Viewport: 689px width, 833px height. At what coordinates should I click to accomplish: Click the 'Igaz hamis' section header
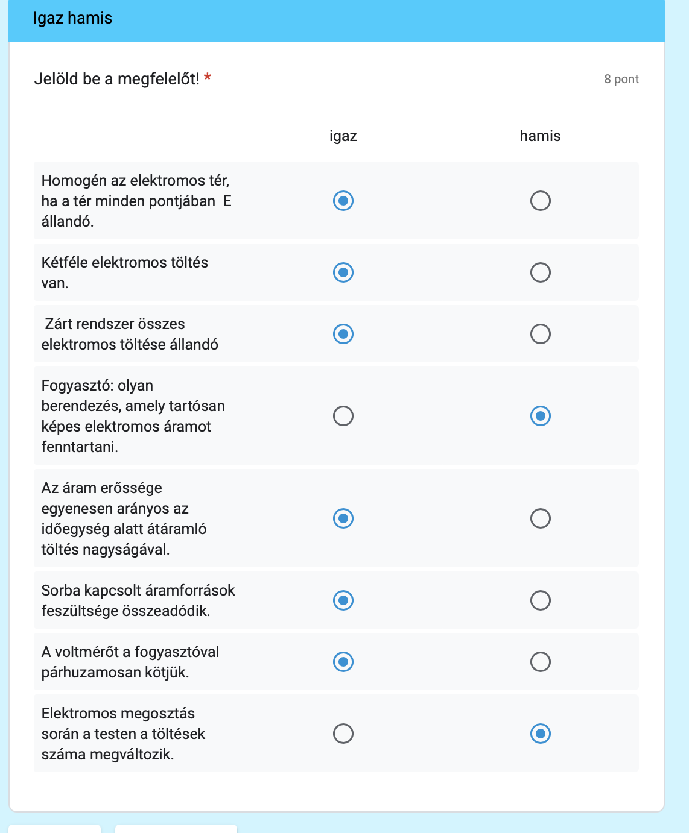[73, 18]
